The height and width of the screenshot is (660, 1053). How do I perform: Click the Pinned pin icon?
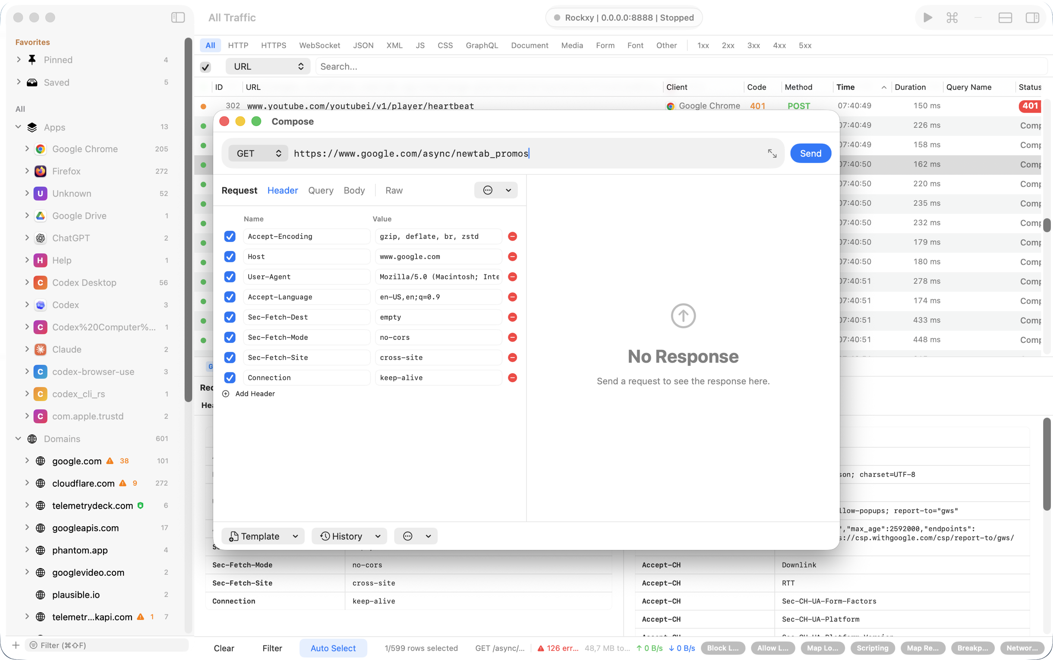[x=32, y=60]
